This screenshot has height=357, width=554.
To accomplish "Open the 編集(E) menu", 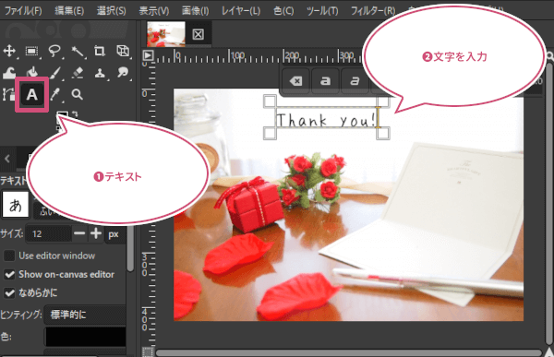I will click(x=69, y=10).
